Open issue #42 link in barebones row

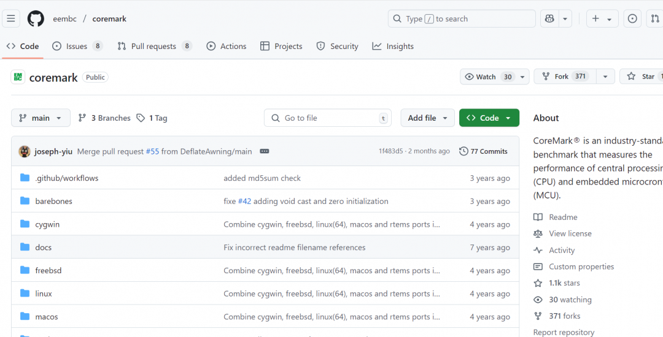click(244, 201)
